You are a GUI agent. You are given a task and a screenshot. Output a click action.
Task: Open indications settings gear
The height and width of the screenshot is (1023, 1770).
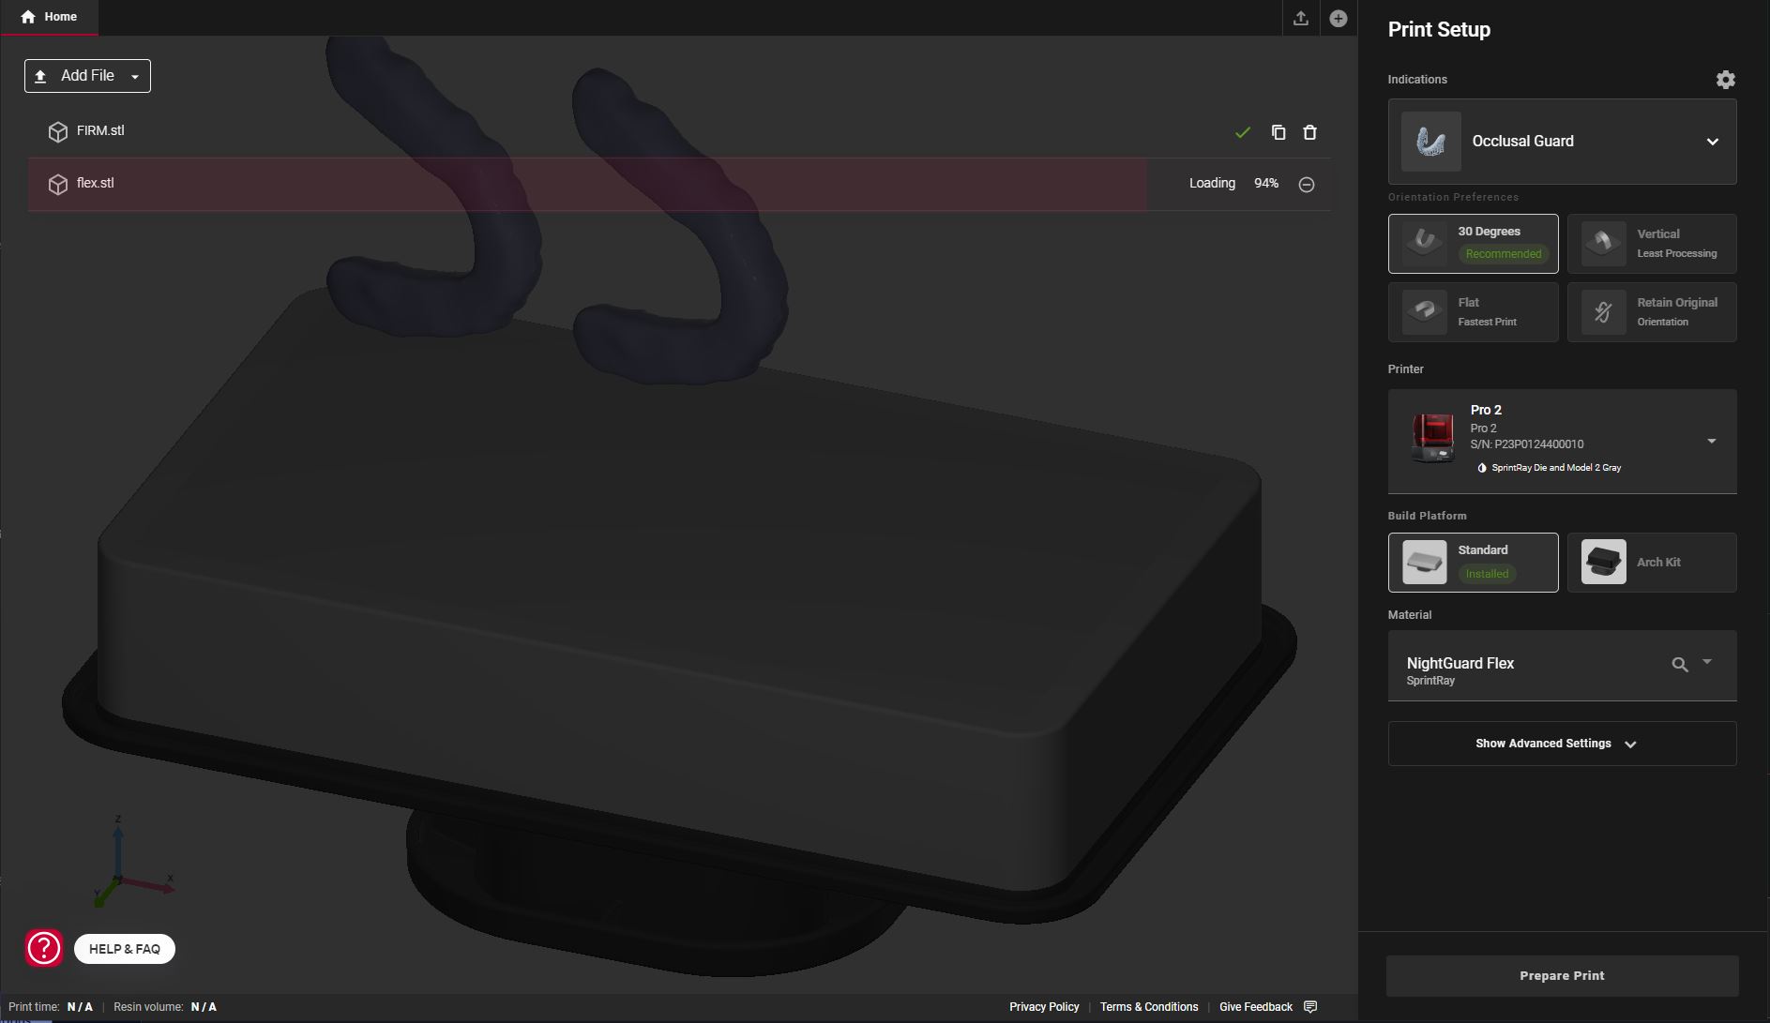tap(1725, 80)
